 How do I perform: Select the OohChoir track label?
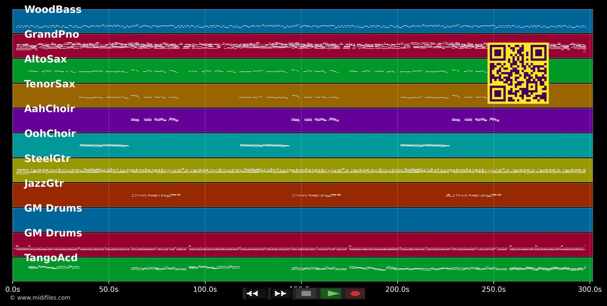coord(50,134)
